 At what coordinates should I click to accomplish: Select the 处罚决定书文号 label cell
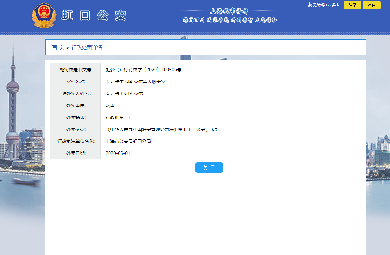[75, 70]
